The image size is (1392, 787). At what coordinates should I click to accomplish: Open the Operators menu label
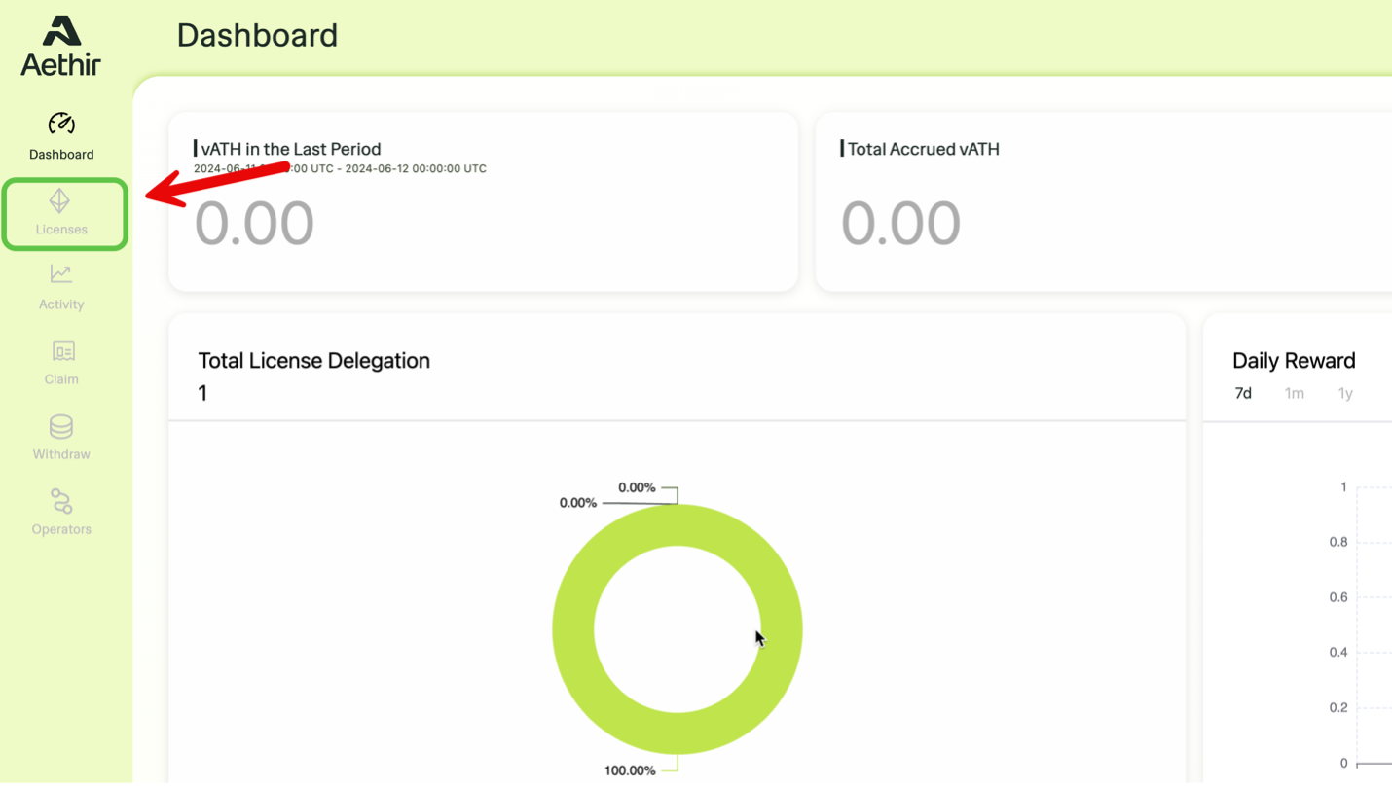pyautogui.click(x=61, y=529)
